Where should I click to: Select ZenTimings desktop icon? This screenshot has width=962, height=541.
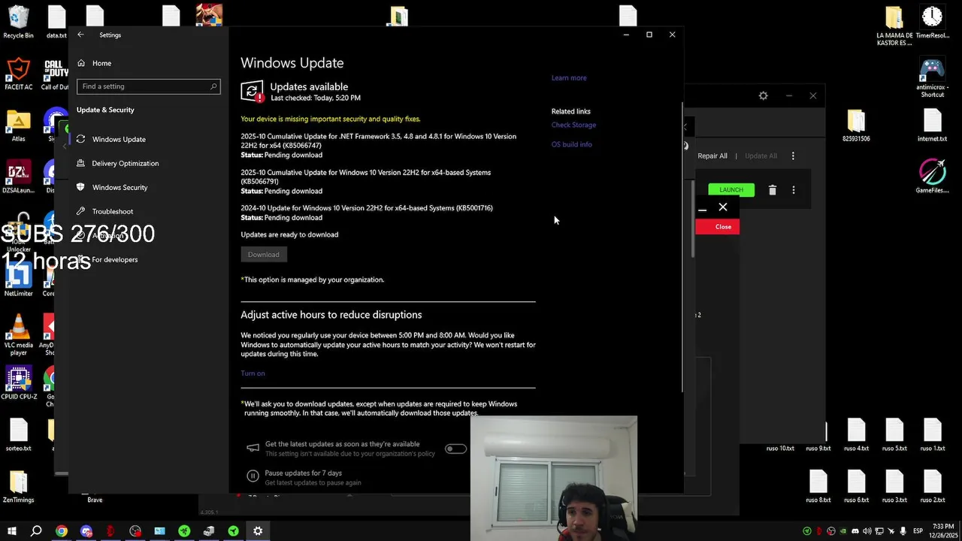(x=18, y=487)
